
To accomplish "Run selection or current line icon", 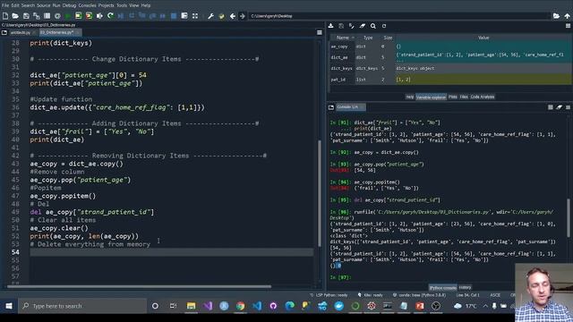I will 99,16.
